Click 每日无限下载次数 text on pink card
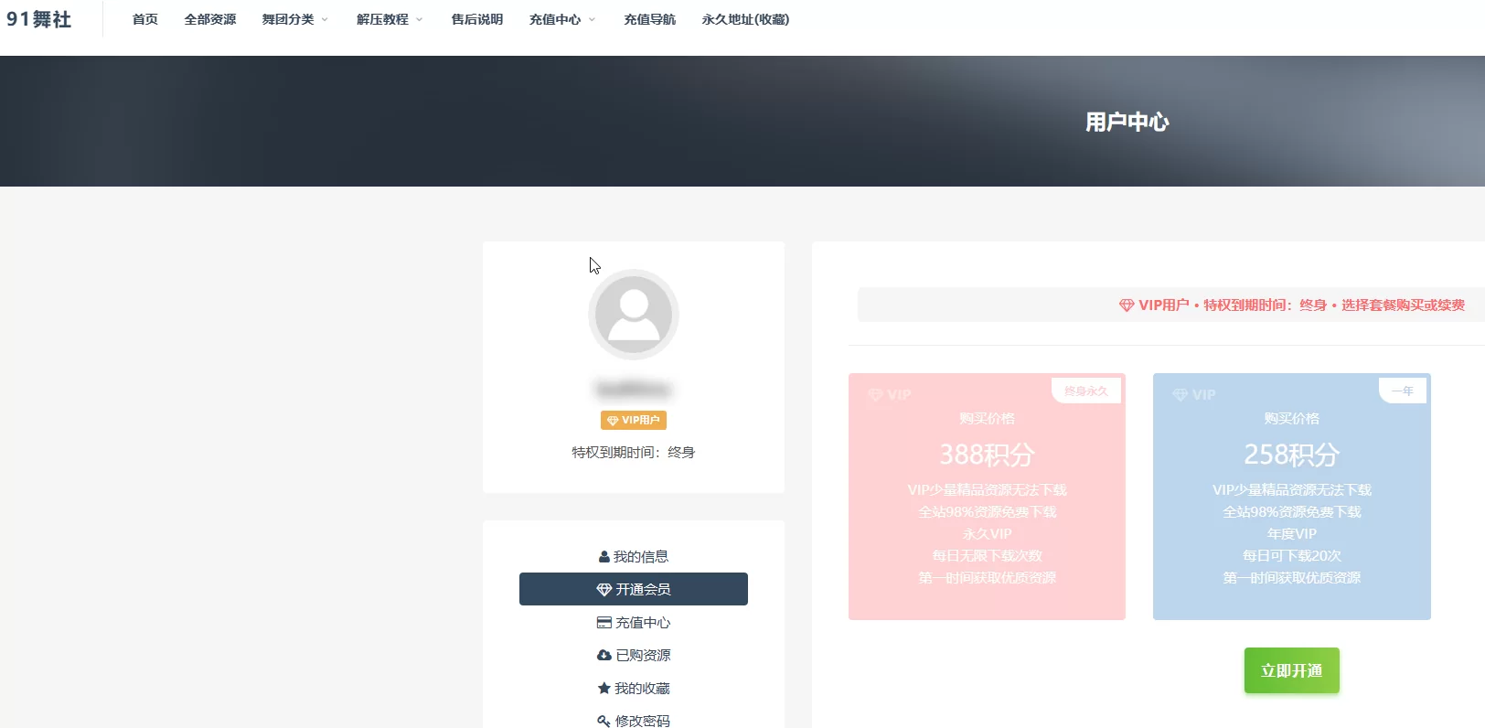This screenshot has height=728, width=1485. click(987, 555)
